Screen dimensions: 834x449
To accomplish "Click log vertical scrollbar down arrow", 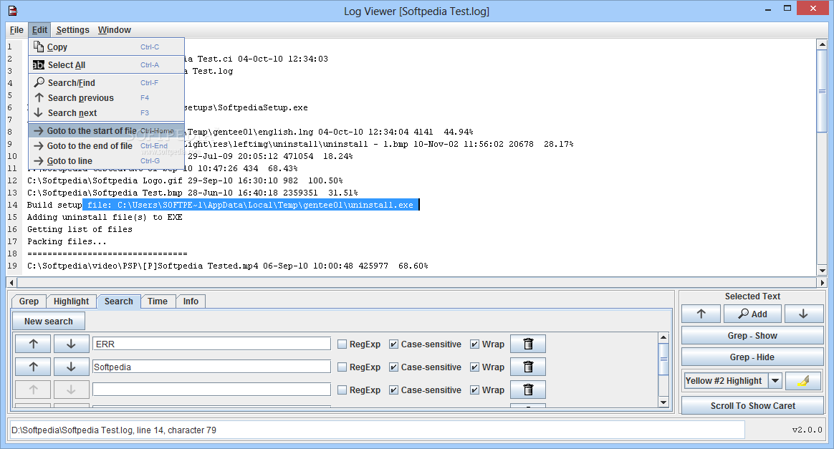I will pos(822,271).
